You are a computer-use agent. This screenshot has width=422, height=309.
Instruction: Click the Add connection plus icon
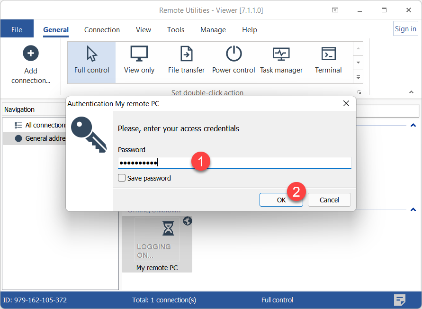tap(31, 53)
